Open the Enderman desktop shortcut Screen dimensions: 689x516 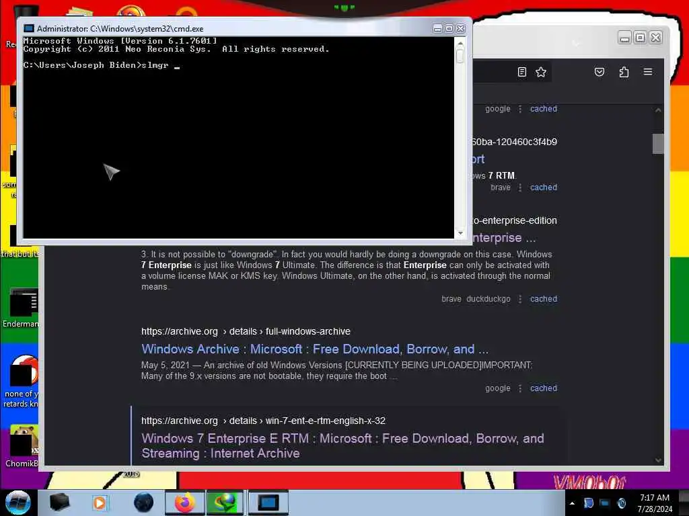21,308
